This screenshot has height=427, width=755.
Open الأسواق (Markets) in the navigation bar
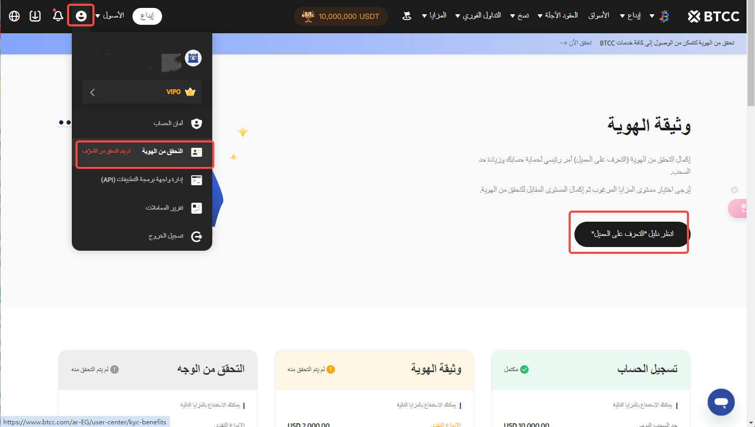(598, 16)
